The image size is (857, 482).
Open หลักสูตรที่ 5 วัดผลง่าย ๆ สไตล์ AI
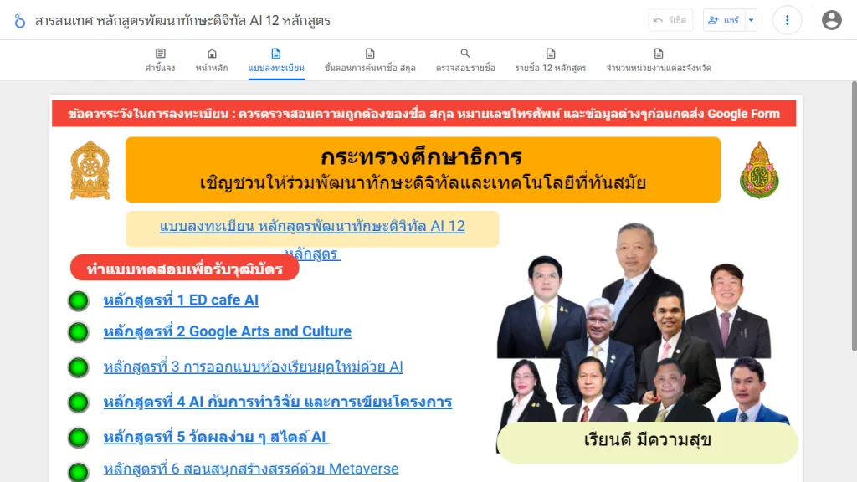(x=217, y=437)
